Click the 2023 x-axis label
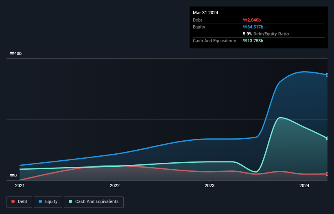 [x=210, y=186]
